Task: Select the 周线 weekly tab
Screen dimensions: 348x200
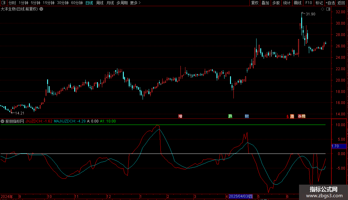Action: coord(100,3)
